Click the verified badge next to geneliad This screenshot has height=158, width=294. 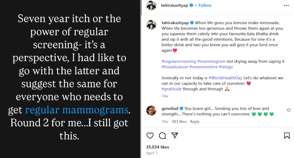click(x=181, y=108)
